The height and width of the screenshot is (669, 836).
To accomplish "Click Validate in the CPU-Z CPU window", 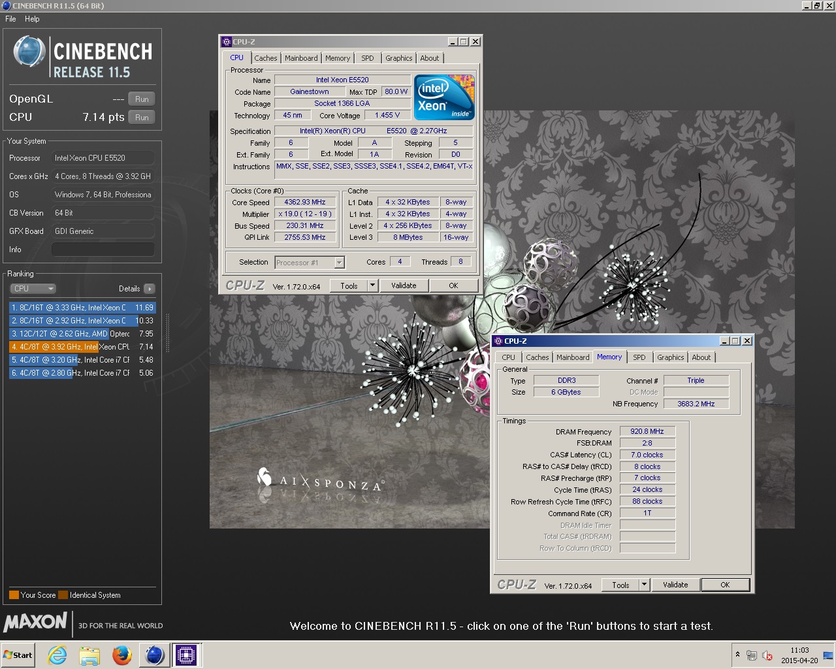I will pyautogui.click(x=404, y=286).
